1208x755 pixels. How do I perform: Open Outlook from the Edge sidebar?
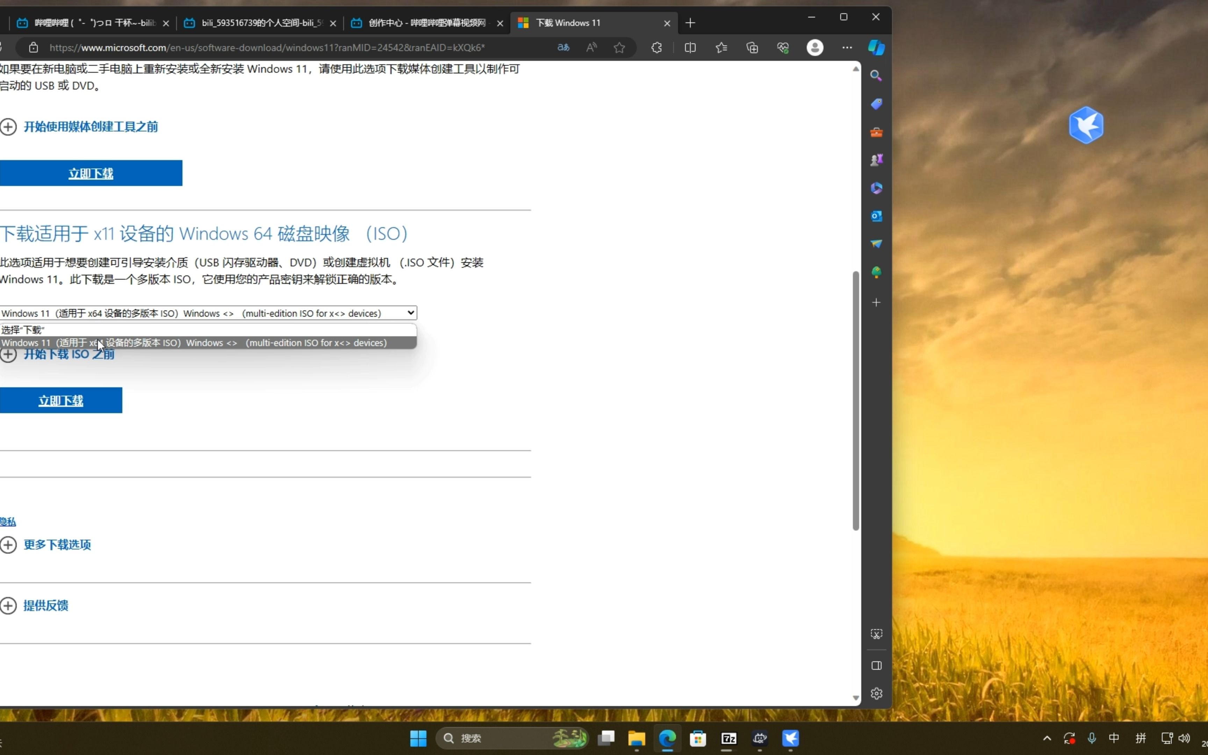click(x=876, y=216)
